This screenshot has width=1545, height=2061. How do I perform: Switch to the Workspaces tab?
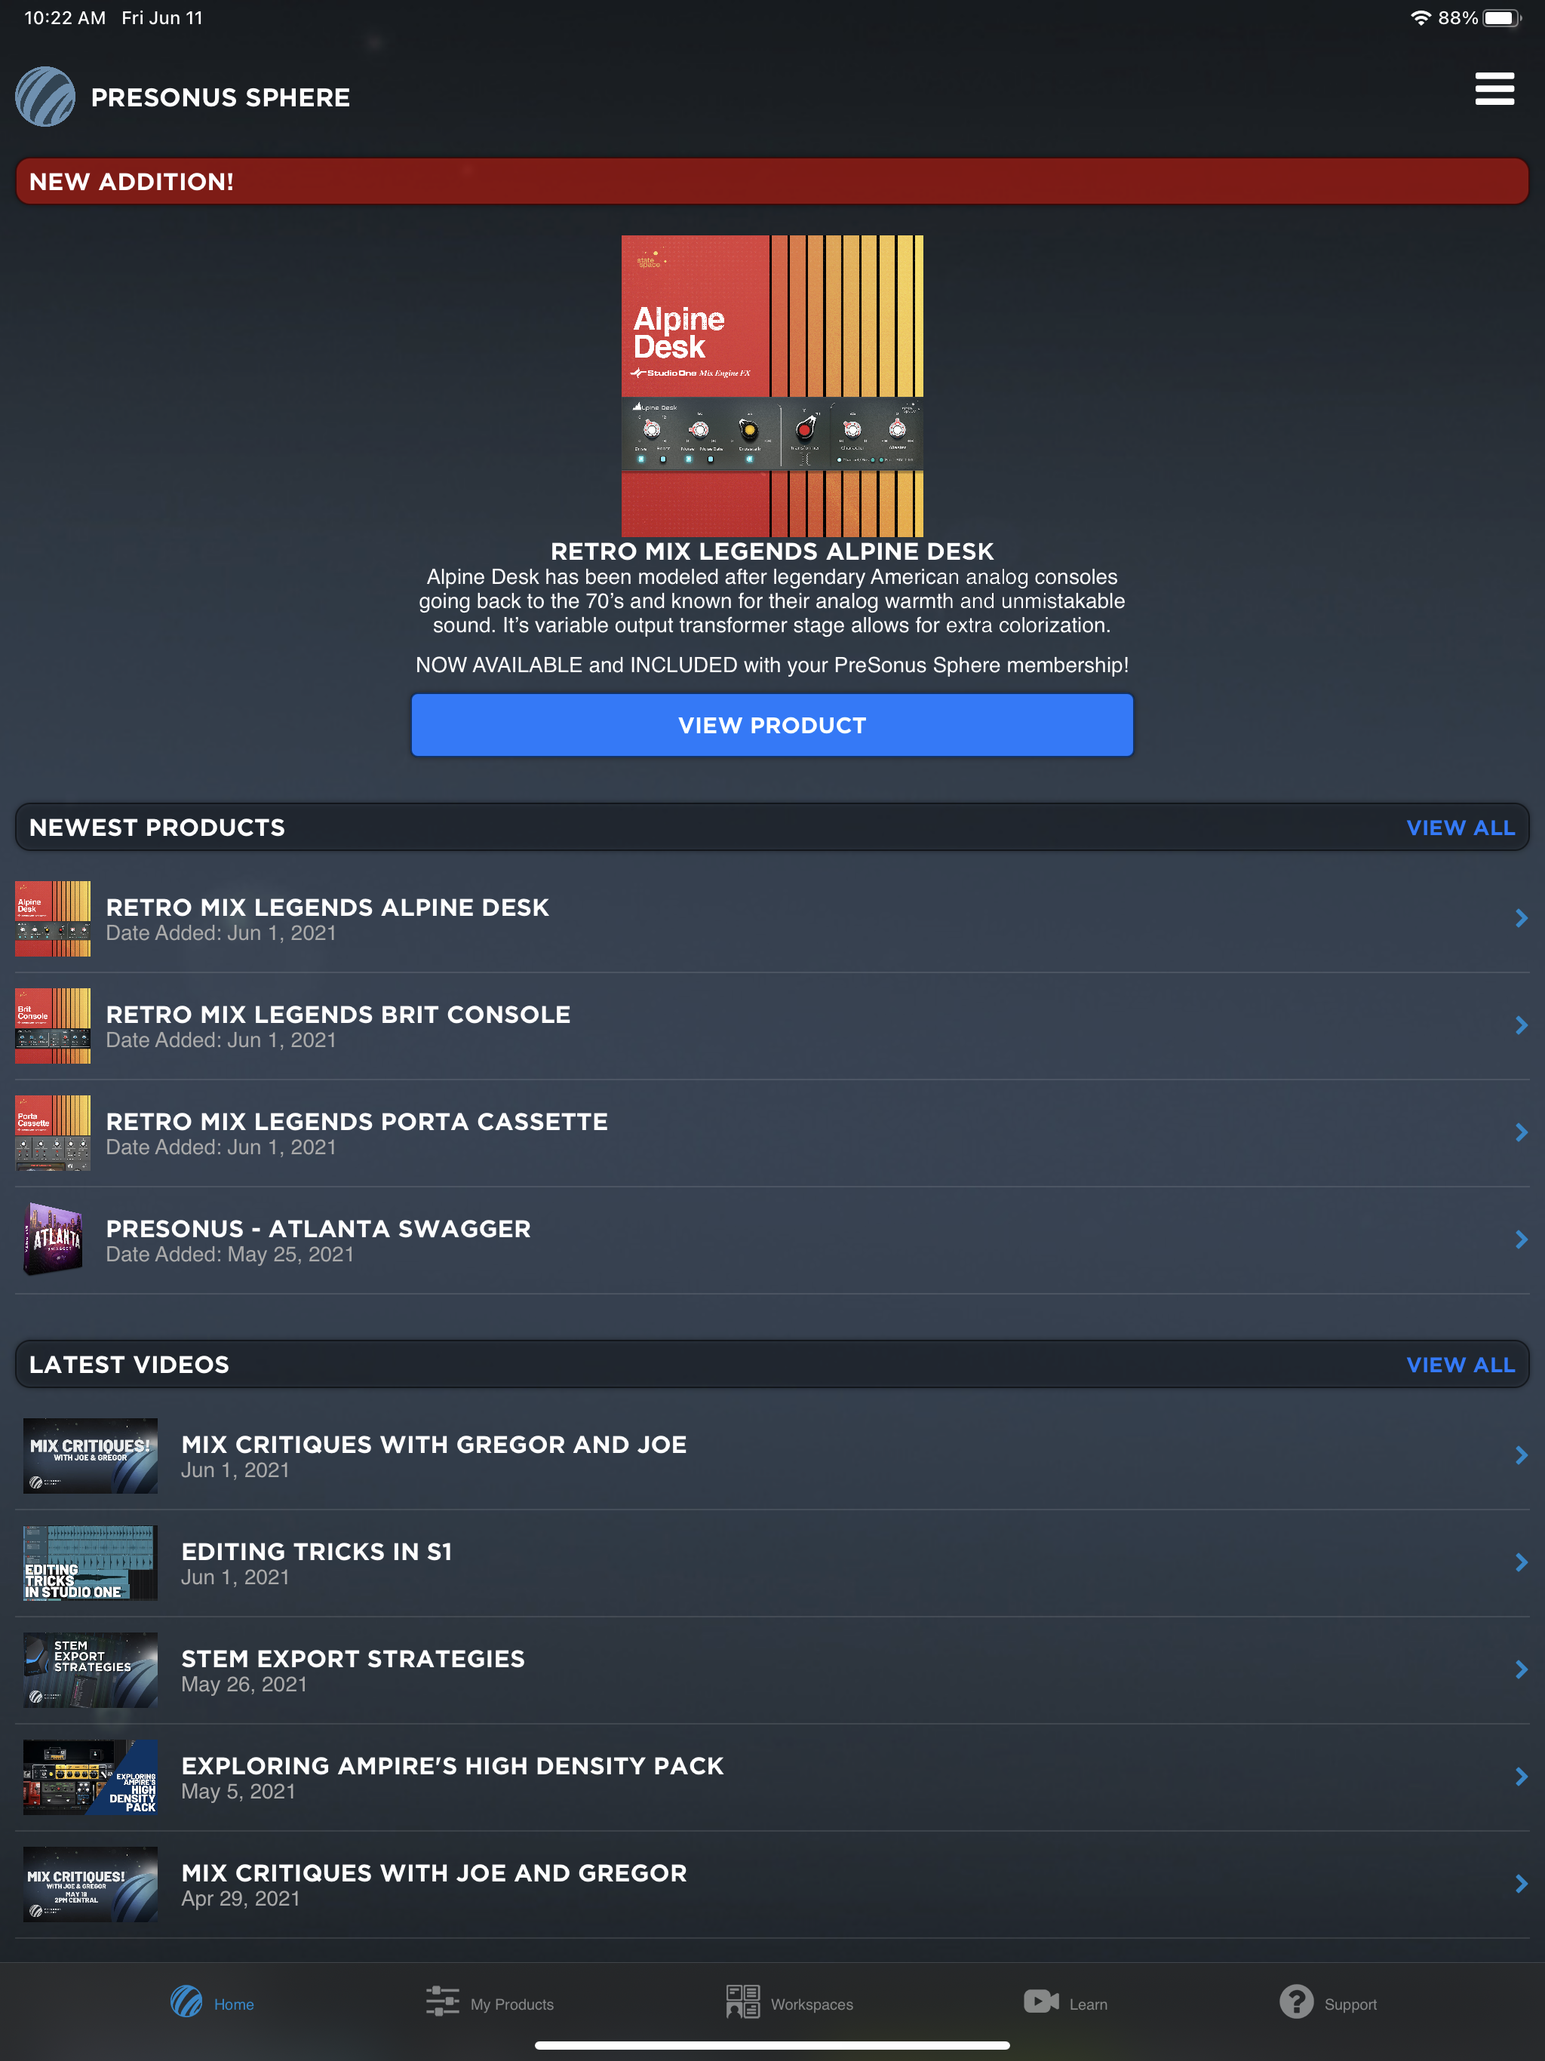(x=811, y=2004)
